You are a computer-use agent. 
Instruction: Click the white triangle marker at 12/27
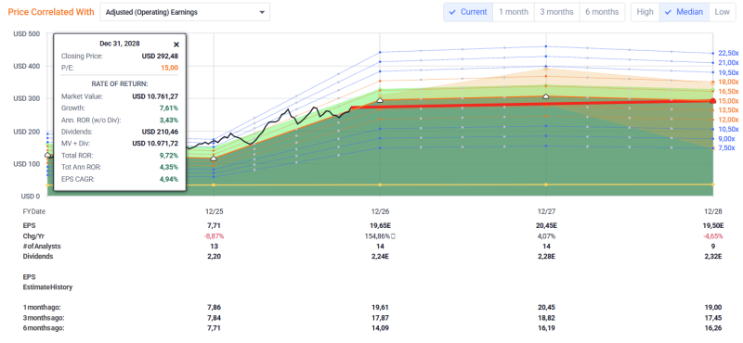[x=546, y=96]
